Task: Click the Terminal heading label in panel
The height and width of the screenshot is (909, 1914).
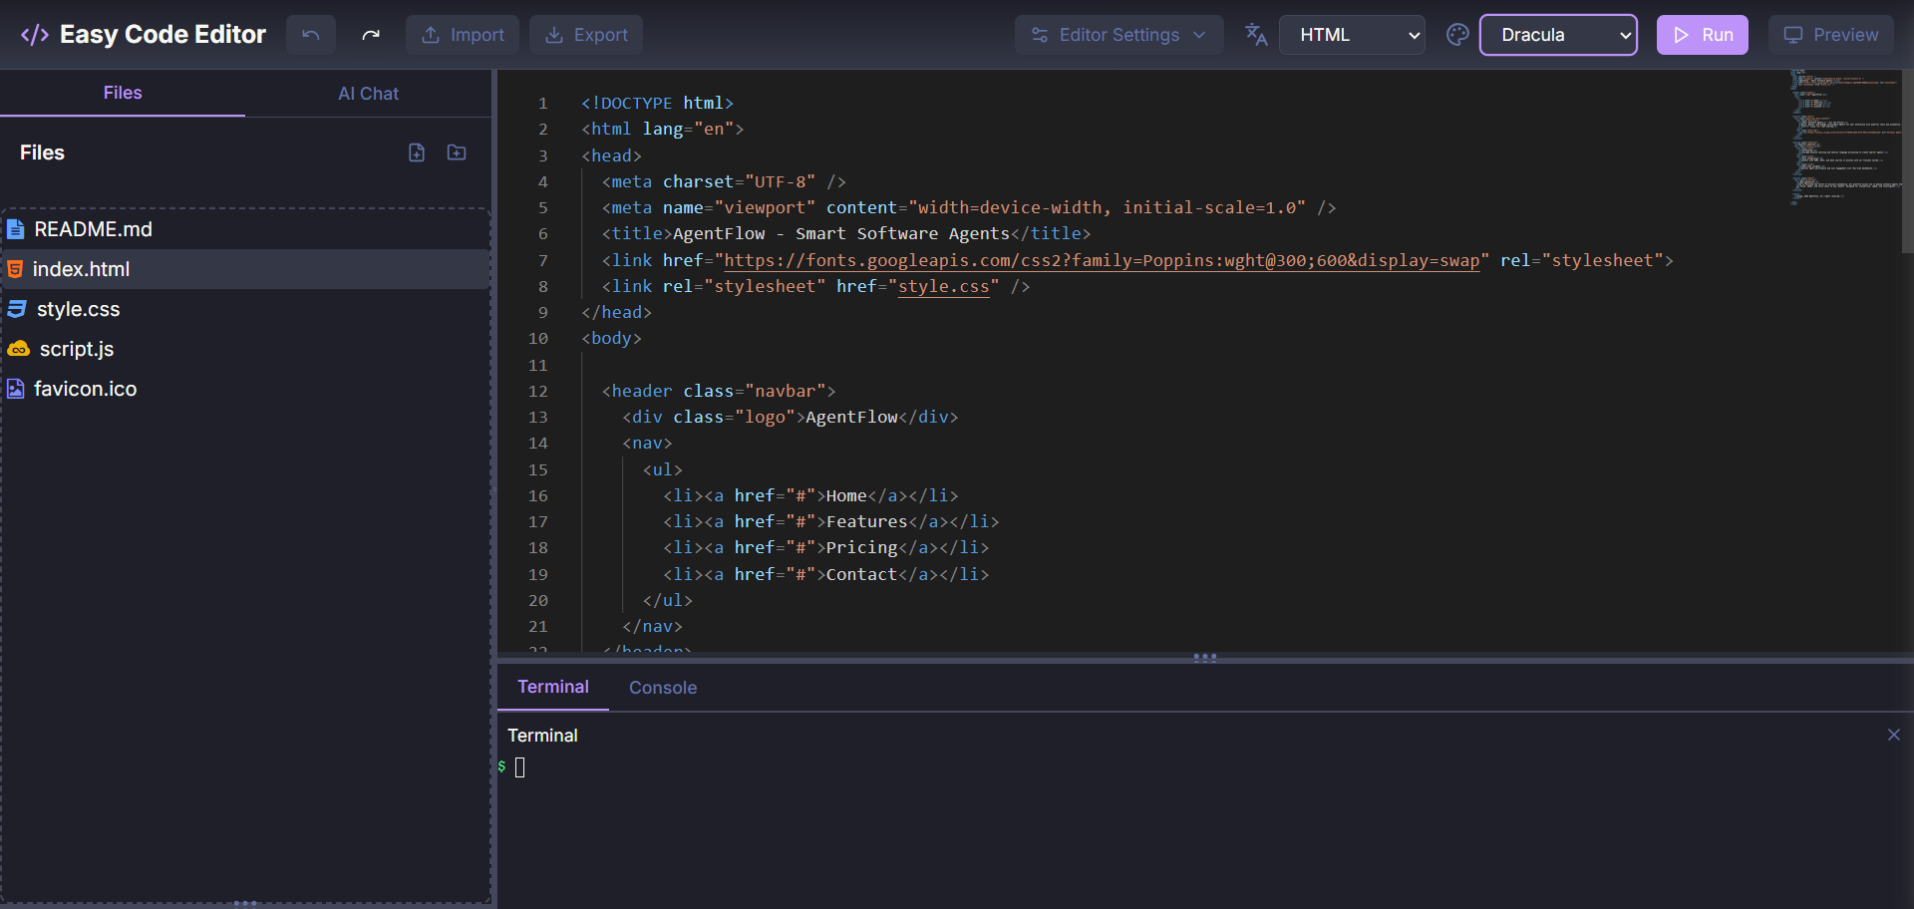Action: pos(542,736)
